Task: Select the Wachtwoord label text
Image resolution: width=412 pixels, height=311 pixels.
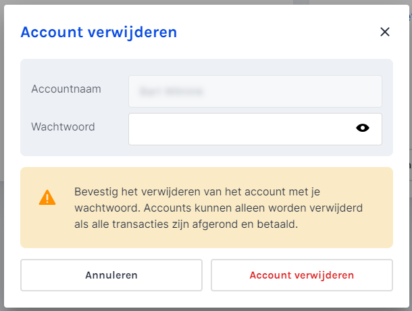Action: 63,126
